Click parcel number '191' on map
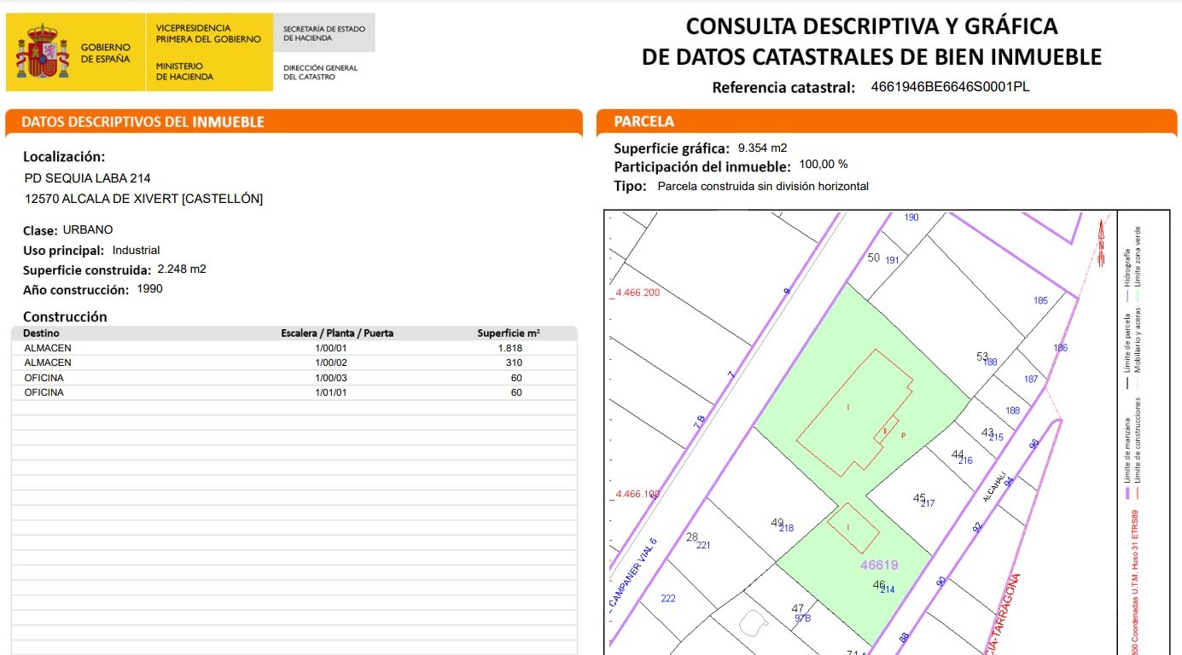The width and height of the screenshot is (1182, 655). [893, 260]
